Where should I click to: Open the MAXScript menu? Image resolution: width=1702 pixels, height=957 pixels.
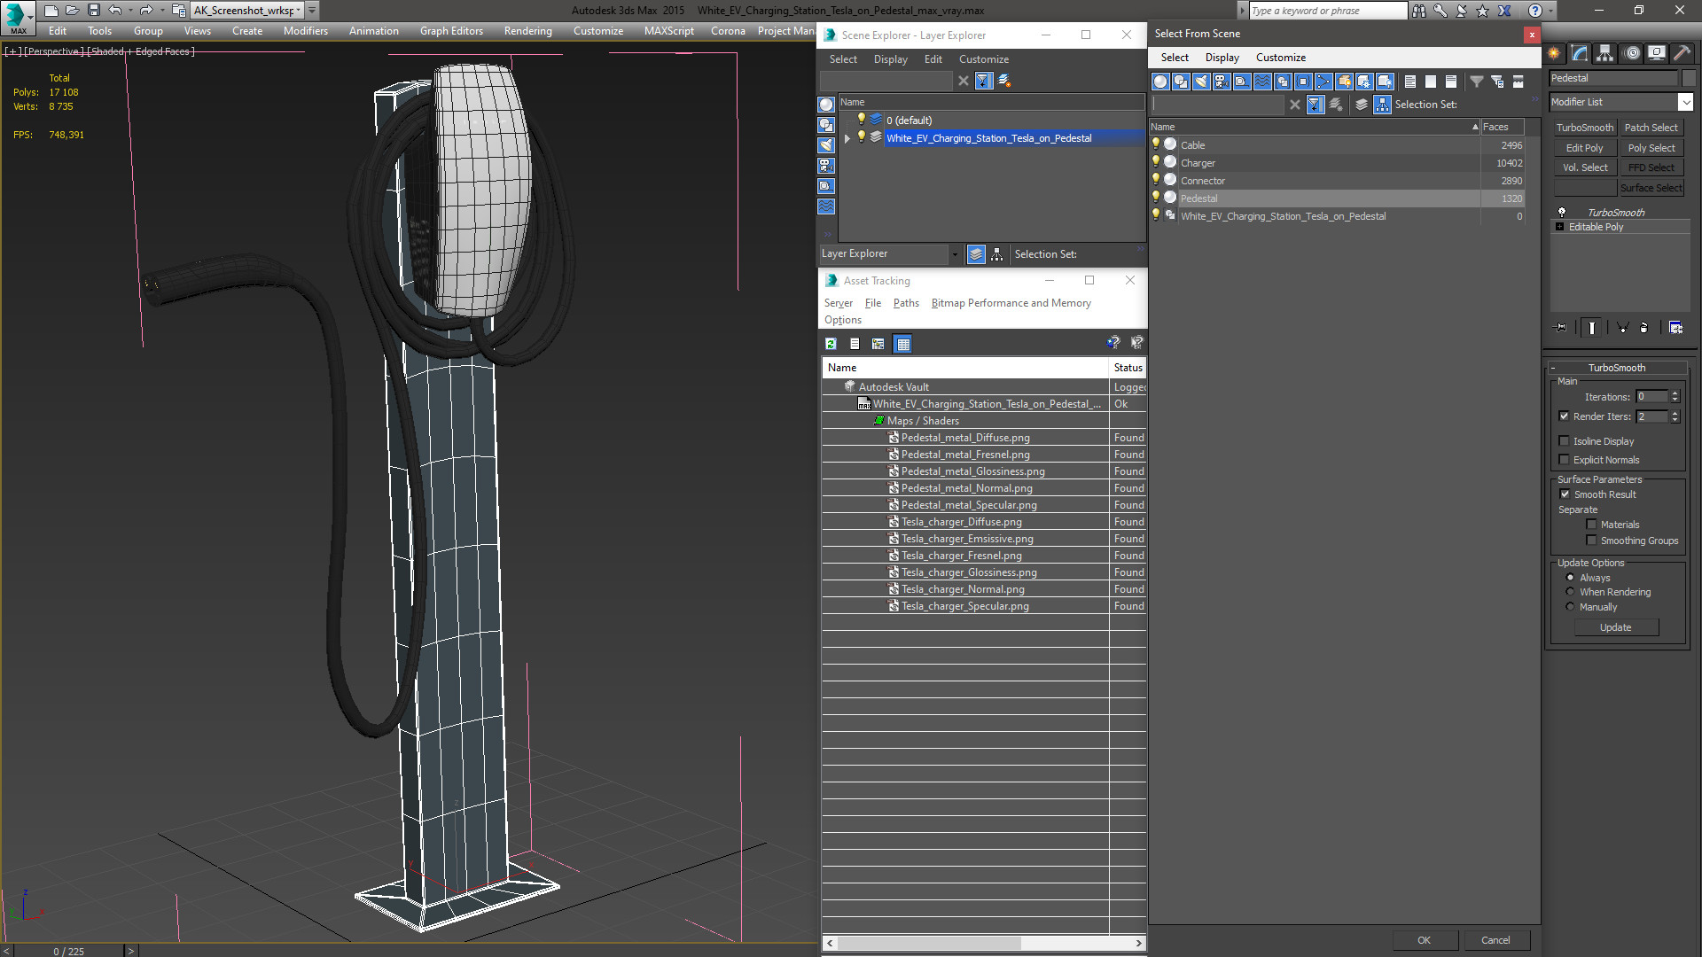[668, 31]
